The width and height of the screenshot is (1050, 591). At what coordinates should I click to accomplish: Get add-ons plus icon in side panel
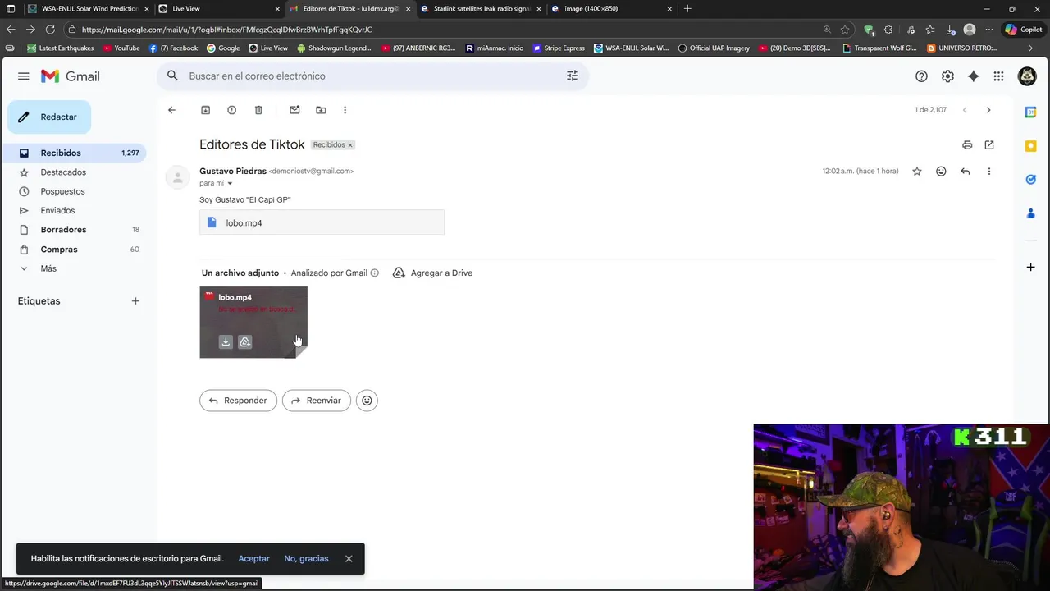1031,267
